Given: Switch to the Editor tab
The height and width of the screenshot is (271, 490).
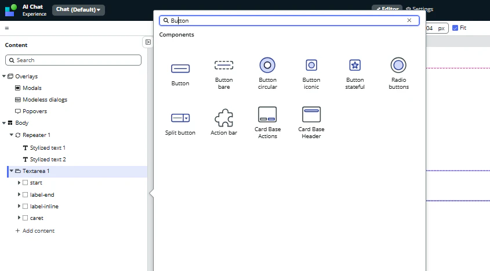Looking at the screenshot, I should [x=387, y=9].
